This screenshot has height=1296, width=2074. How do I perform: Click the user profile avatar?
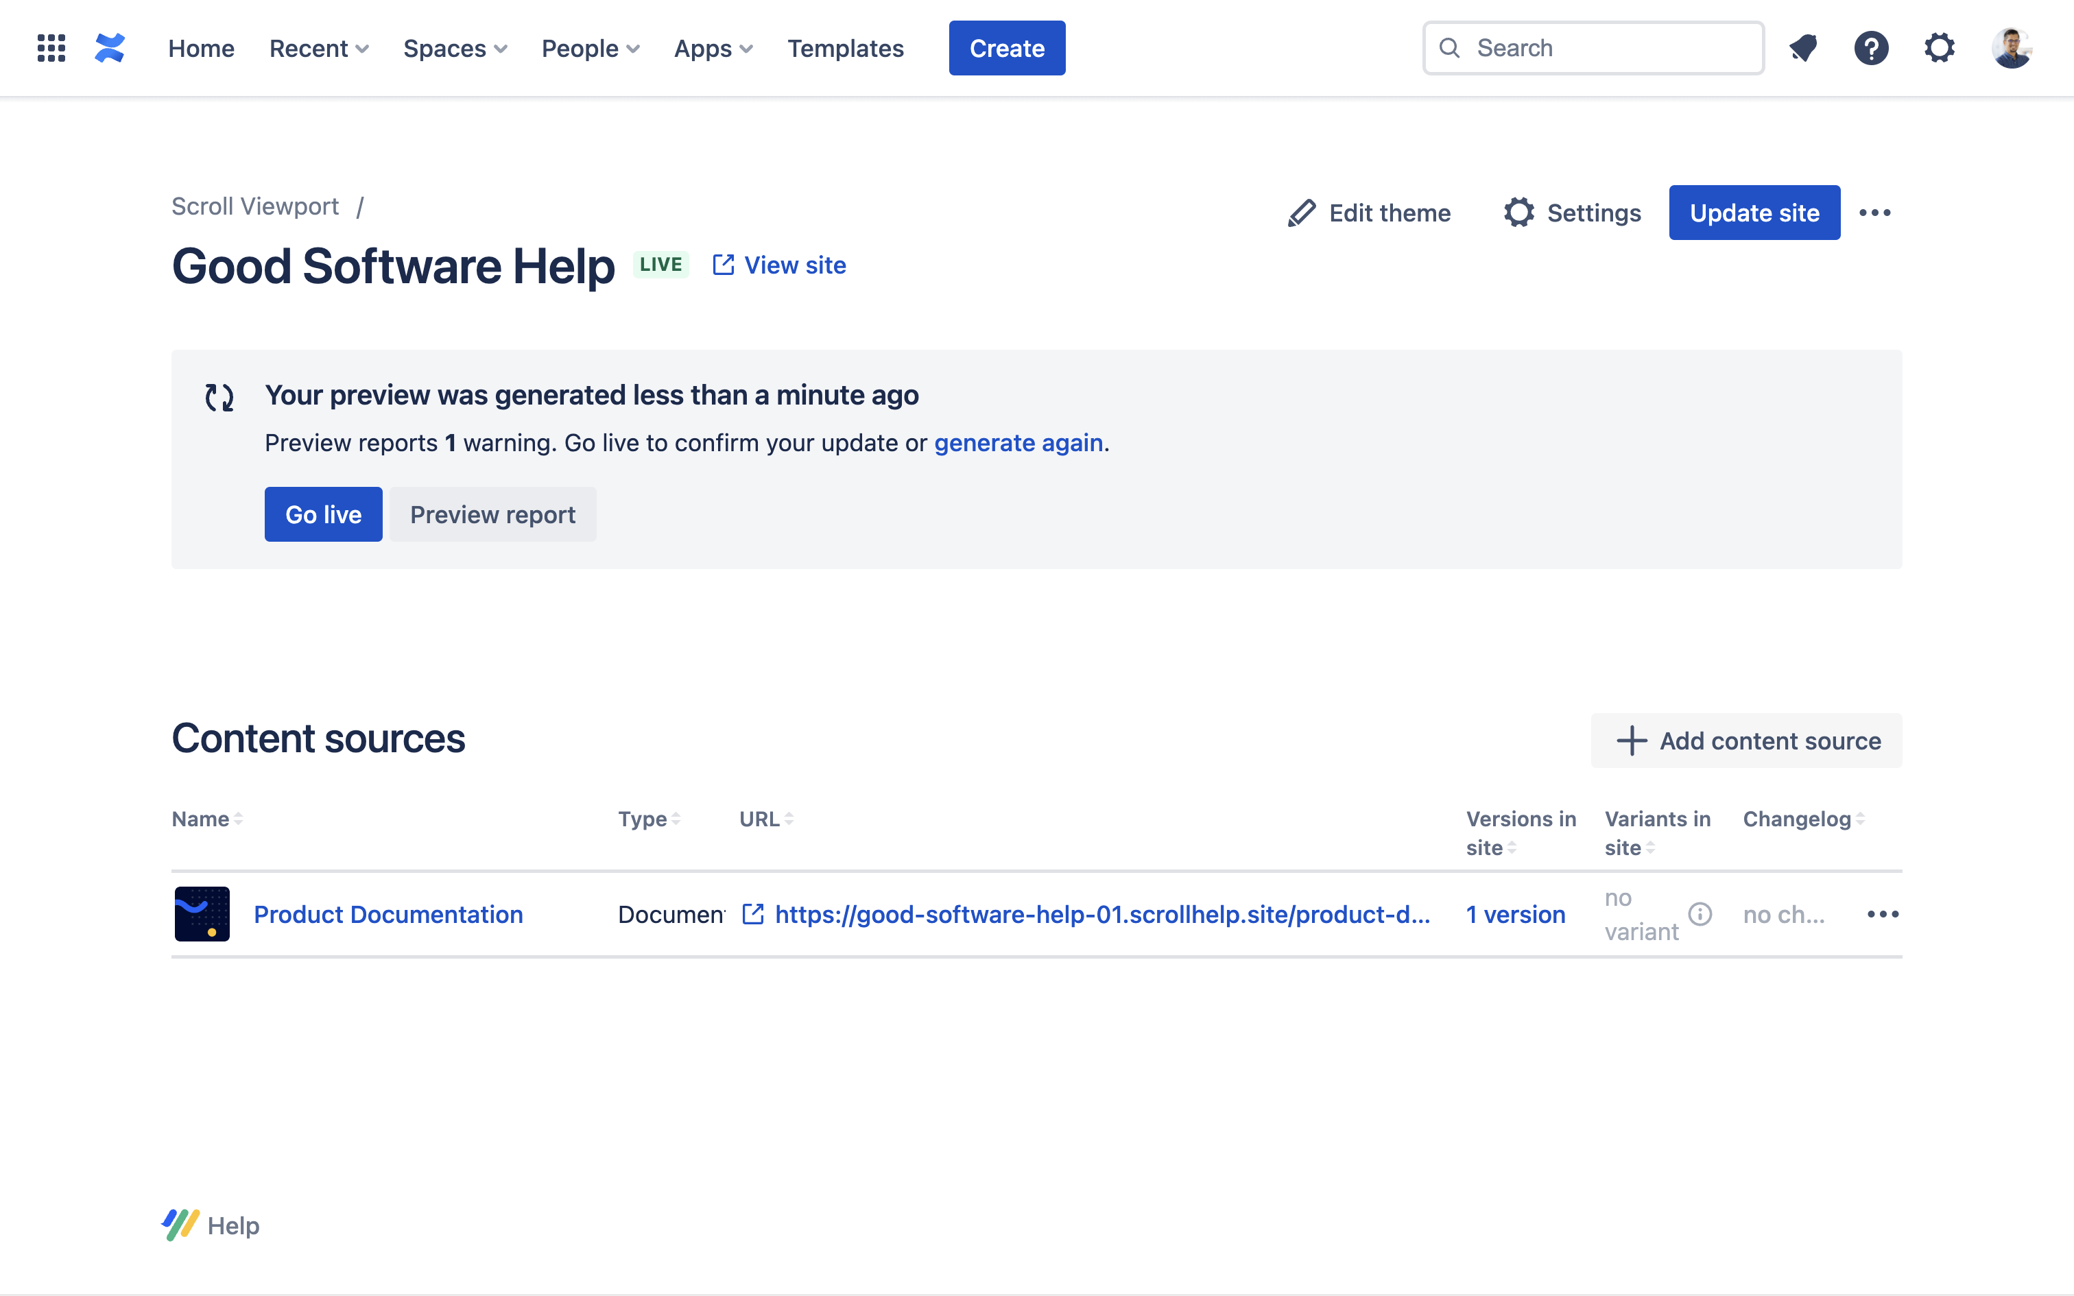(x=2011, y=48)
